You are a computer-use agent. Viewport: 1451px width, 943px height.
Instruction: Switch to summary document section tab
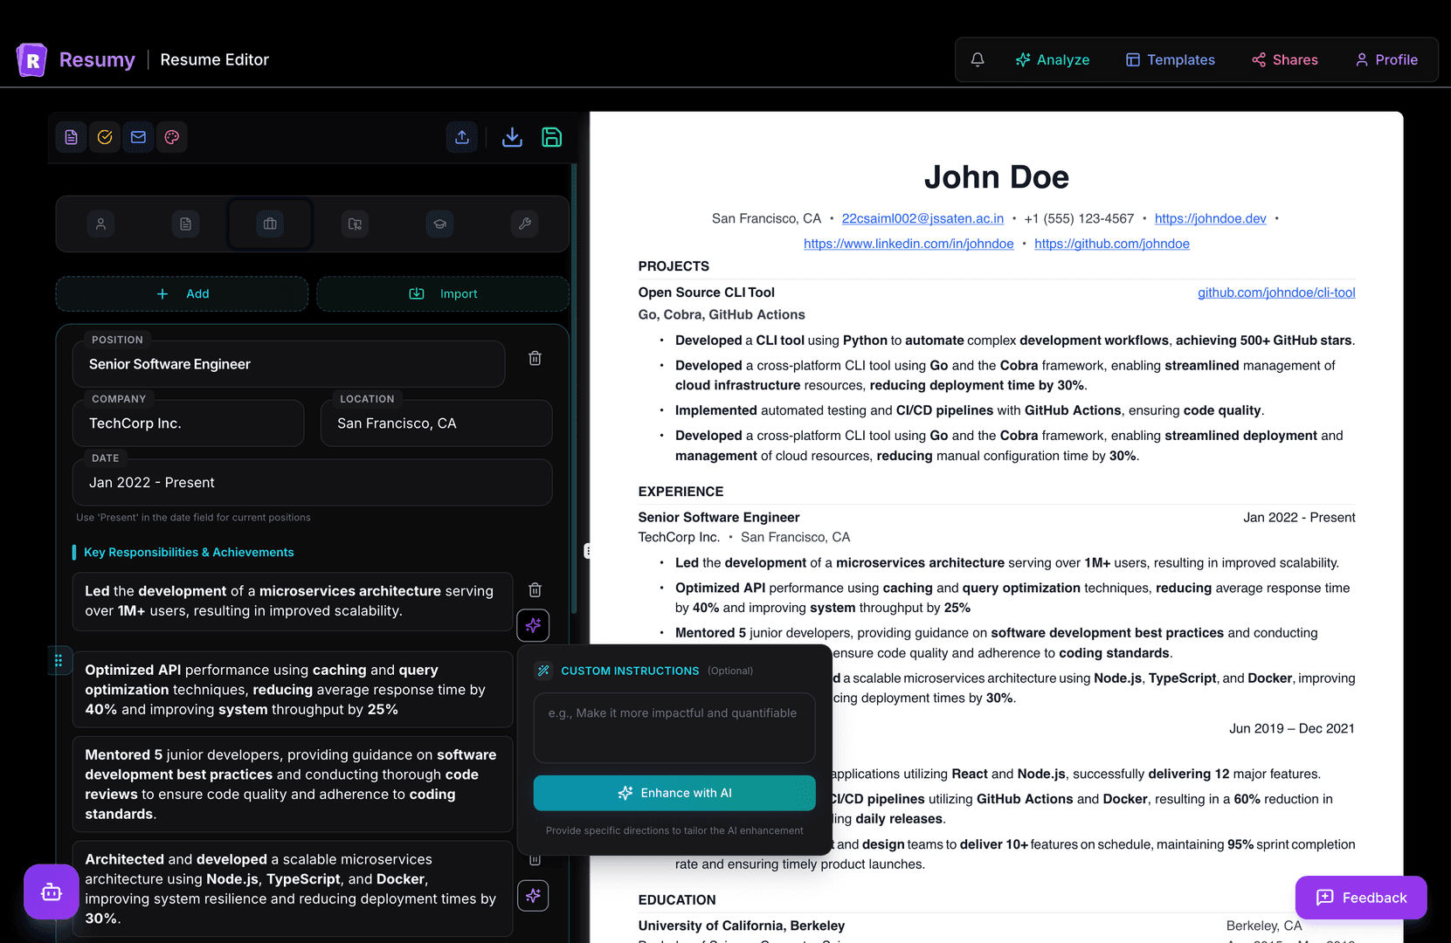[185, 224]
